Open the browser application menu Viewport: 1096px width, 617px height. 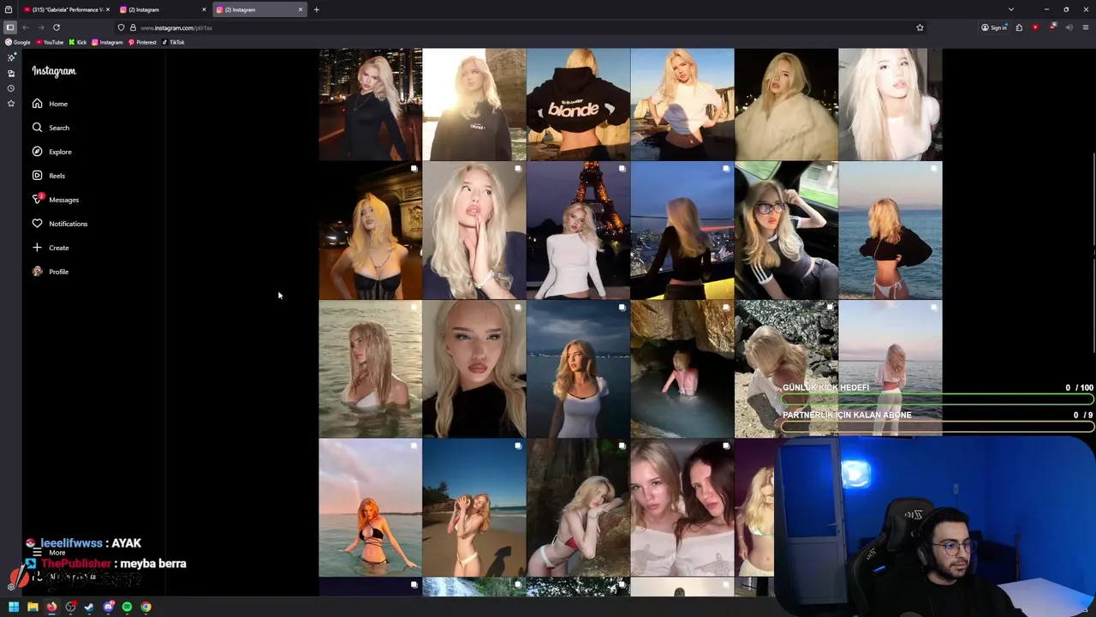coord(1085,27)
